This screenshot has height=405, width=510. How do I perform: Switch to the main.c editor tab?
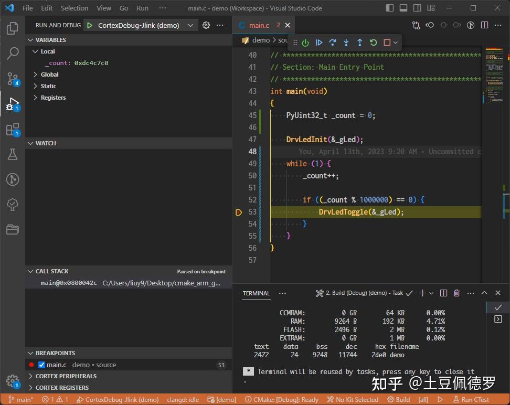[259, 25]
